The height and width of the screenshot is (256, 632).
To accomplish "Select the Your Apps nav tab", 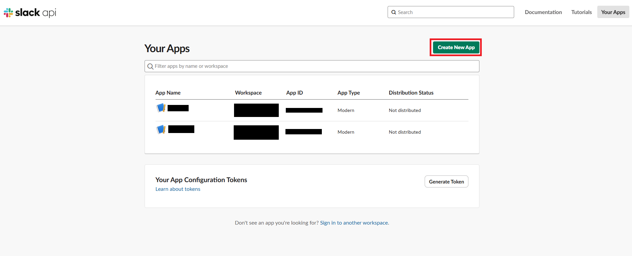I will pyautogui.click(x=613, y=12).
